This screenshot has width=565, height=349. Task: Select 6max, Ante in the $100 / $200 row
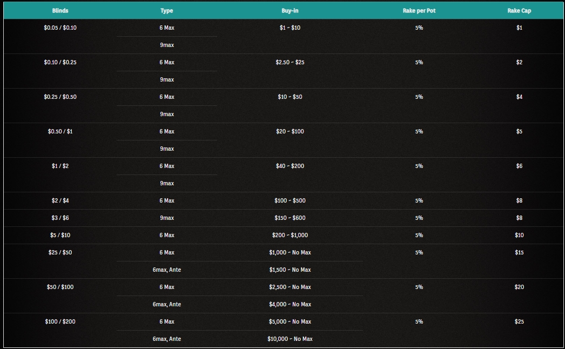click(167, 339)
